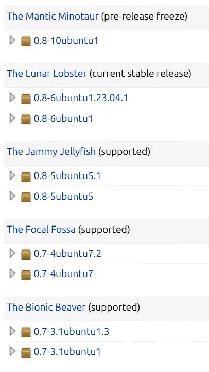Image resolution: width=209 pixels, height=372 pixels.
Task: Open version link 0.8-5ubuntu5
Action: coord(63,197)
